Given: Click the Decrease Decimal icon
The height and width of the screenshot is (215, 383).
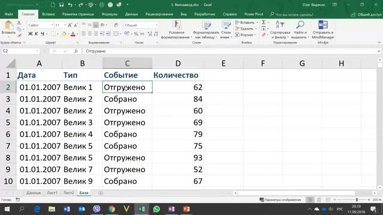Looking at the screenshot, I should 156,33.
